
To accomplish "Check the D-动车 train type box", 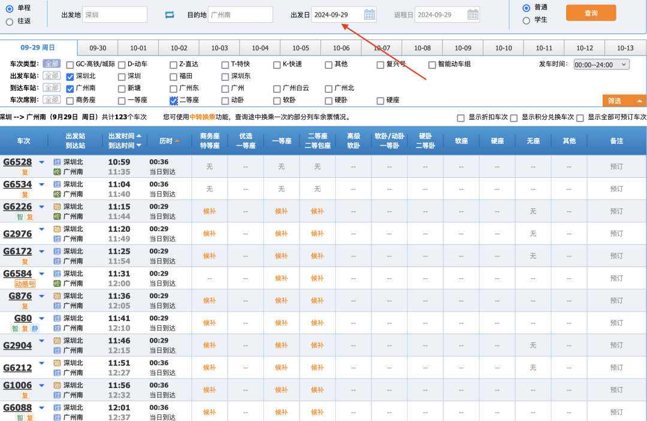I will point(122,65).
